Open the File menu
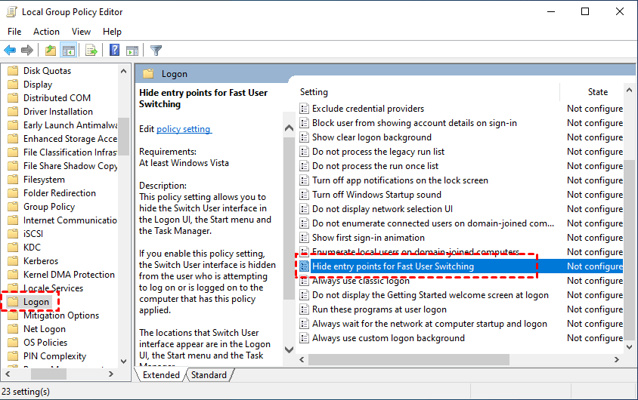 click(14, 31)
